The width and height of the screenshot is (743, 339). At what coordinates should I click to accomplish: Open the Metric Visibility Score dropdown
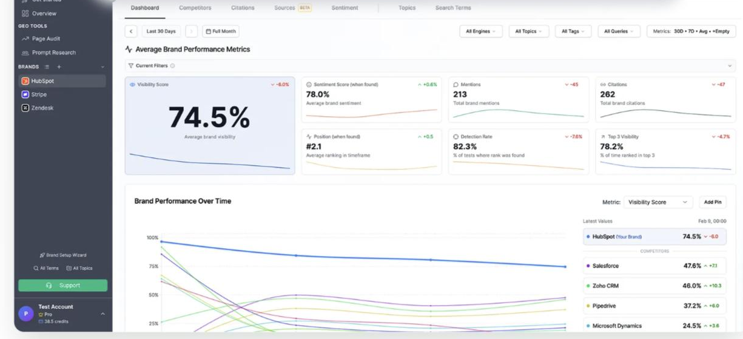658,202
